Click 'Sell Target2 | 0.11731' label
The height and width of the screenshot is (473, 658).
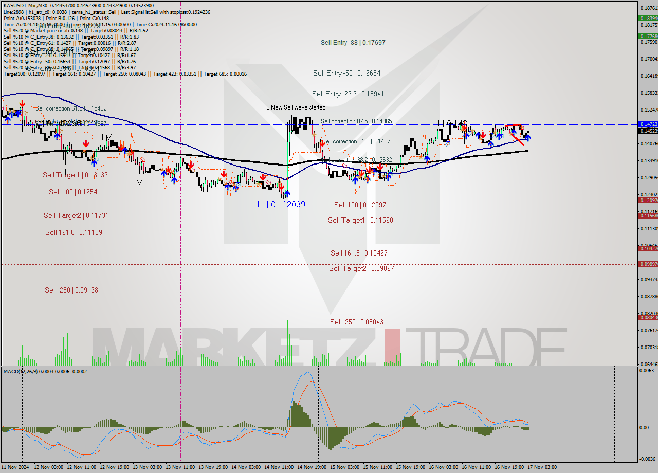[76, 215]
